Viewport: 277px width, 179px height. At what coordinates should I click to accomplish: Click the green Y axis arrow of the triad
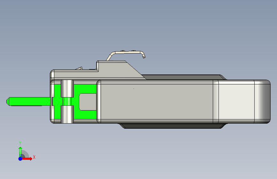[x=20, y=152]
